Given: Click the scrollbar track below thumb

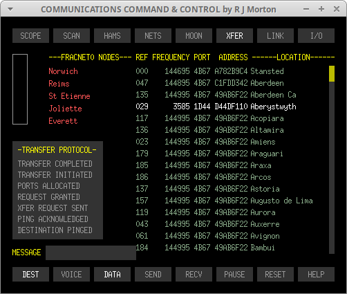Looking at the screenshot, I should (x=332, y=167).
